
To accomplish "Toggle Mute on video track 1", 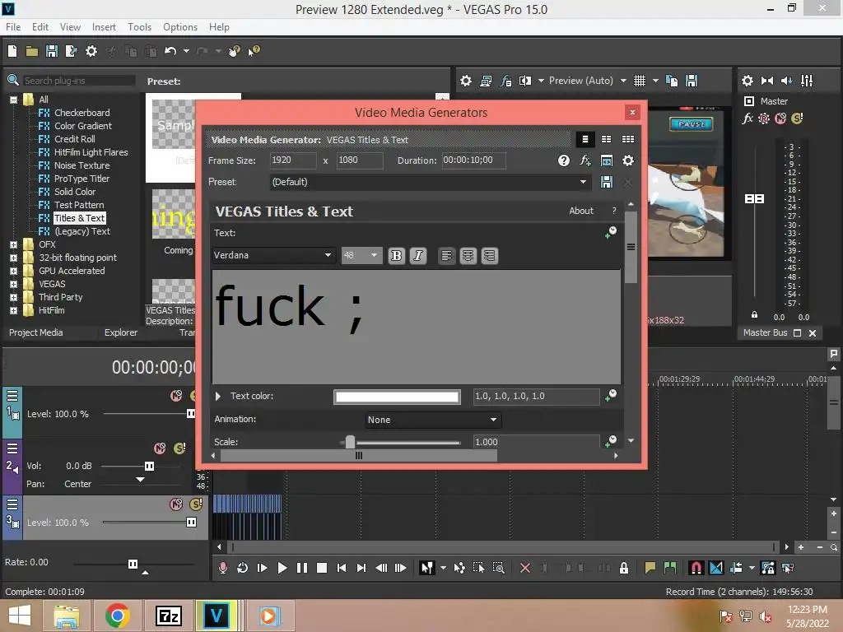I will [176, 396].
